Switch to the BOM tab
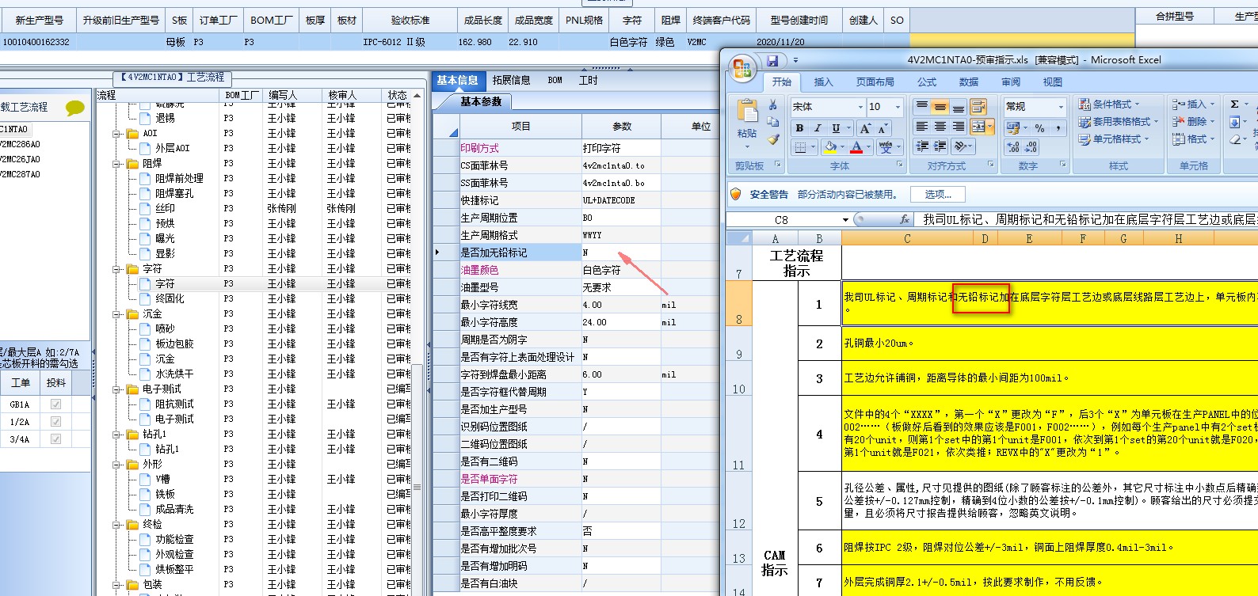1258x596 pixels. (x=555, y=80)
